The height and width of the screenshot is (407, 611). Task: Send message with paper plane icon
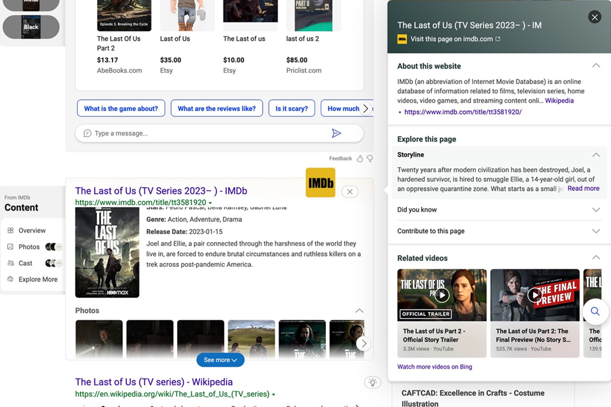(x=336, y=133)
